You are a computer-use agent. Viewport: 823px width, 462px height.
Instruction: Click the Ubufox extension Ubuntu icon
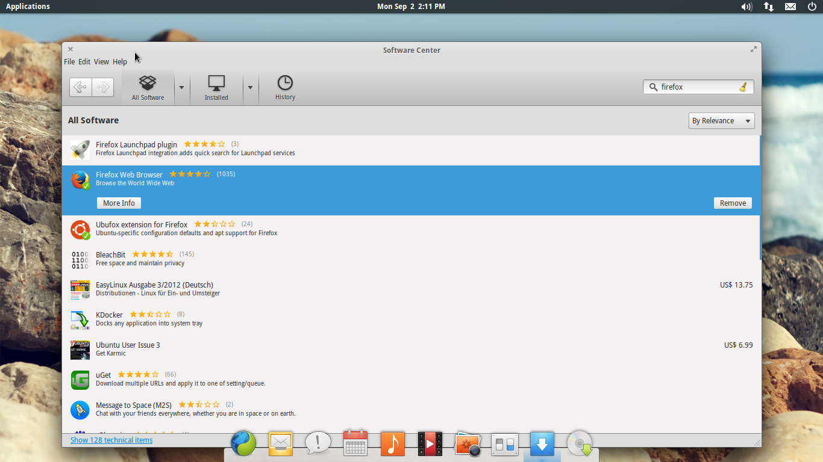pyautogui.click(x=80, y=230)
